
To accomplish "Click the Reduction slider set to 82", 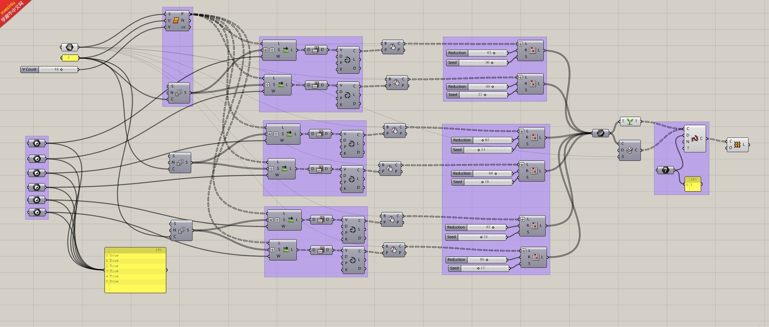I will [482, 140].
